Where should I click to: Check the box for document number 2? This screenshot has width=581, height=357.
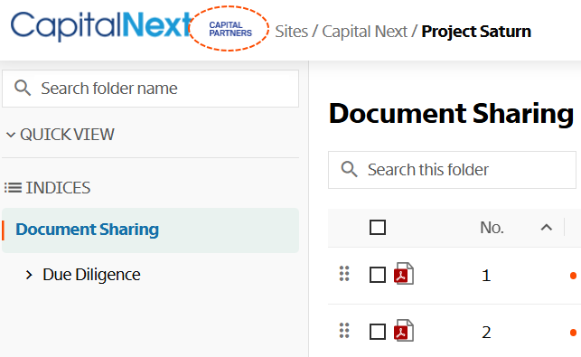point(378,332)
